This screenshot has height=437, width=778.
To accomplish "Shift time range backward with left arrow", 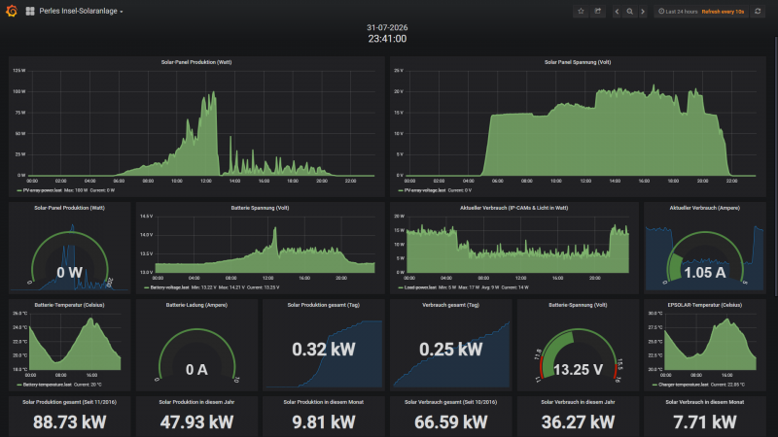I will click(x=617, y=12).
